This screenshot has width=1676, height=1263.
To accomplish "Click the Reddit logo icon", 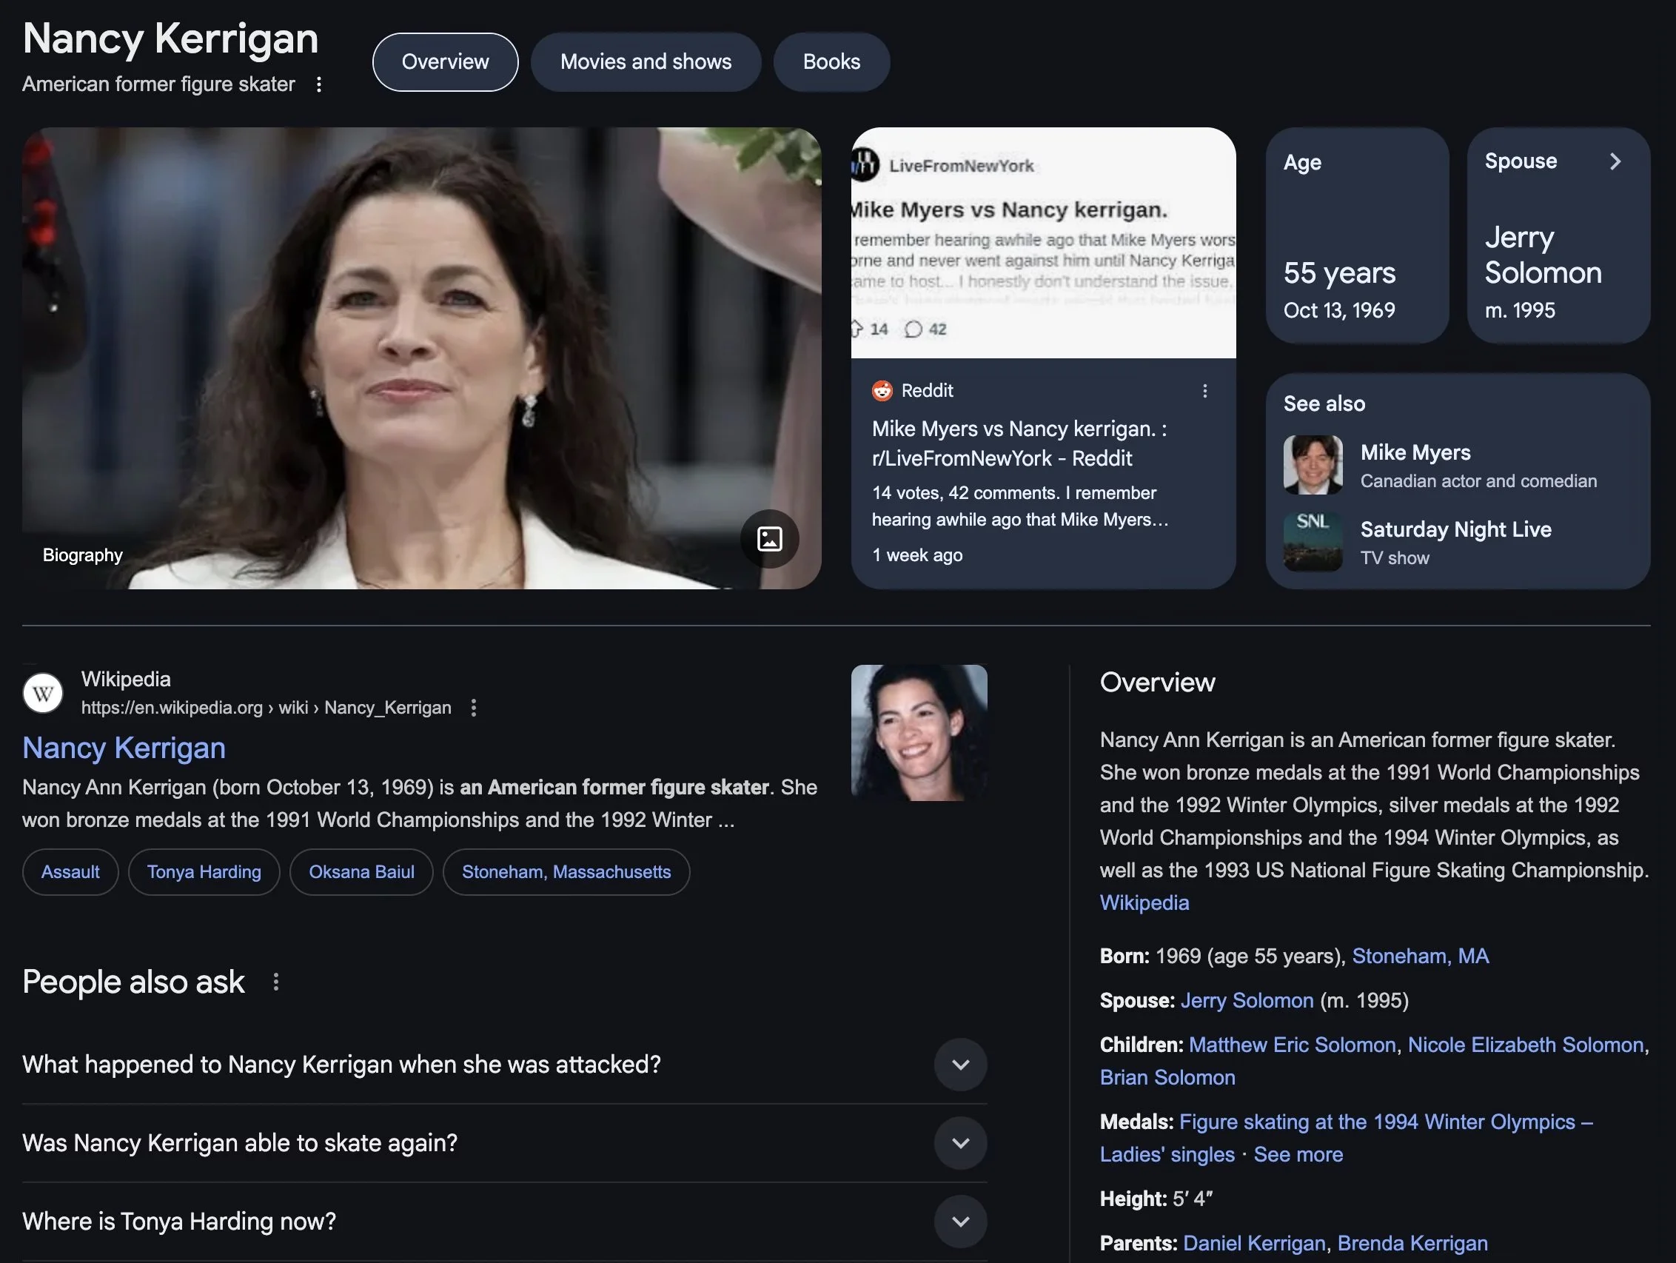I will tap(882, 391).
